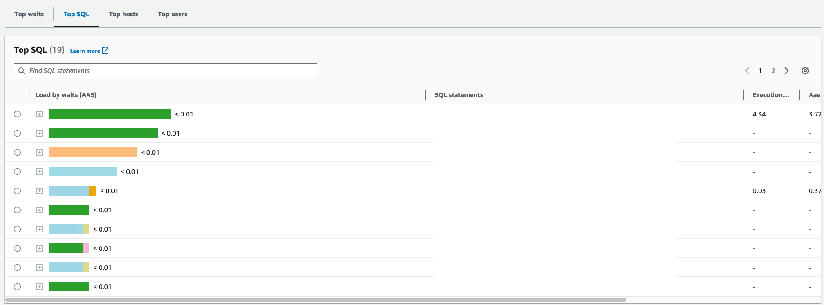Open the table preferences gear icon
Image resolution: width=824 pixels, height=305 pixels.
pyautogui.click(x=805, y=71)
